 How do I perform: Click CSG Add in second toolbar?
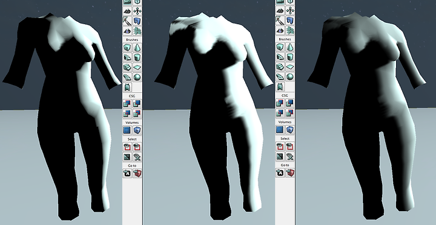point(280,103)
